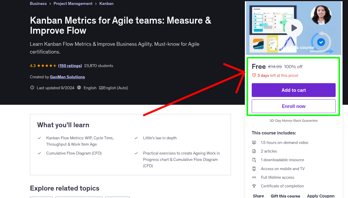Viewport: 348px width, 198px height.
Task: Click the on-demand video icon under course includes
Action: [x=254, y=142]
